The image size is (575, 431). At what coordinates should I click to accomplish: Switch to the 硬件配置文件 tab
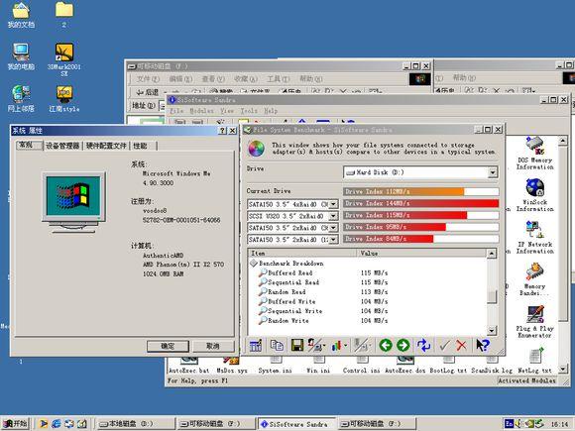(106, 146)
